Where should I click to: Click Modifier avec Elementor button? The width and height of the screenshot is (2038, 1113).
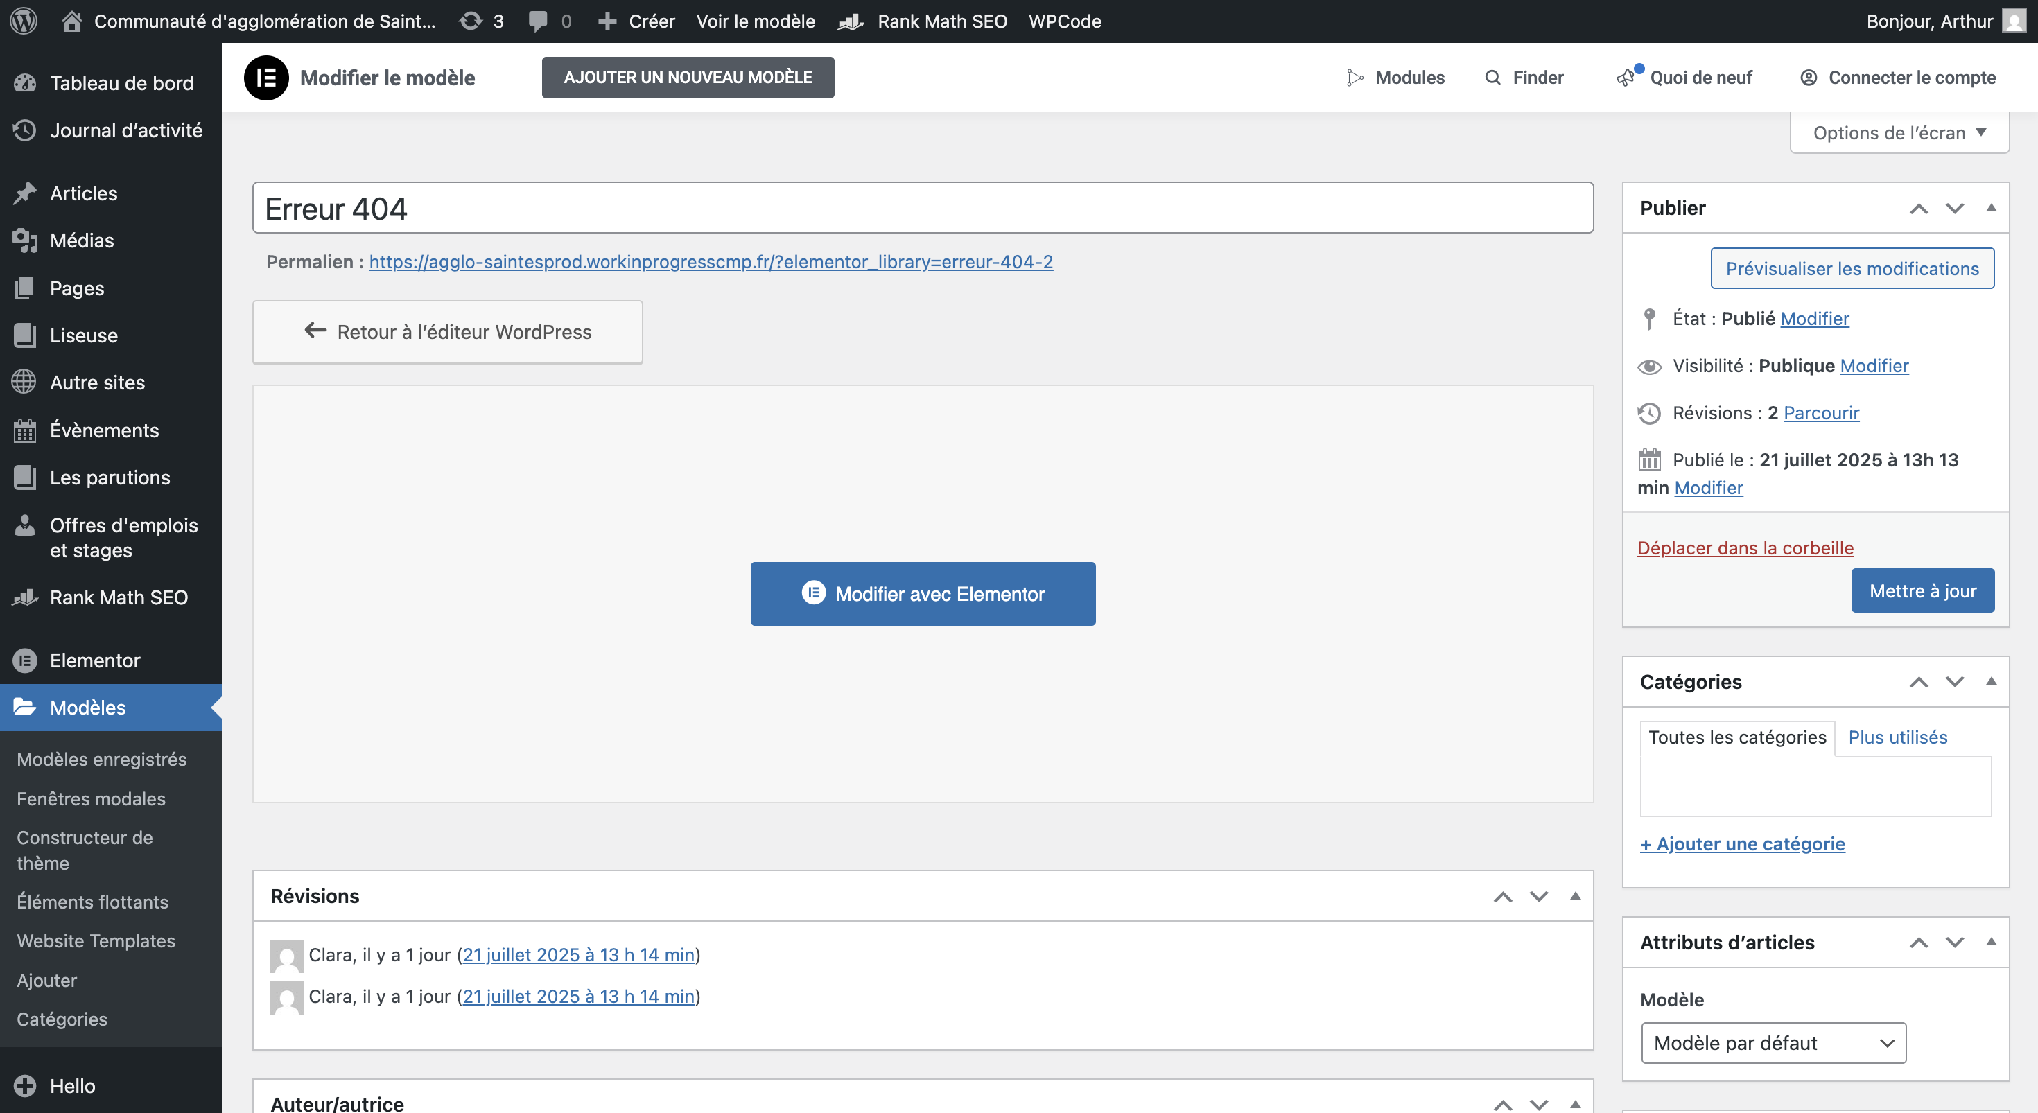923,593
